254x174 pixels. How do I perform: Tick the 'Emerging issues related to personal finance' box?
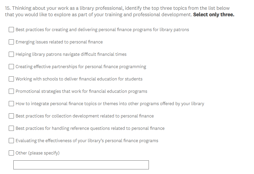point(11,42)
